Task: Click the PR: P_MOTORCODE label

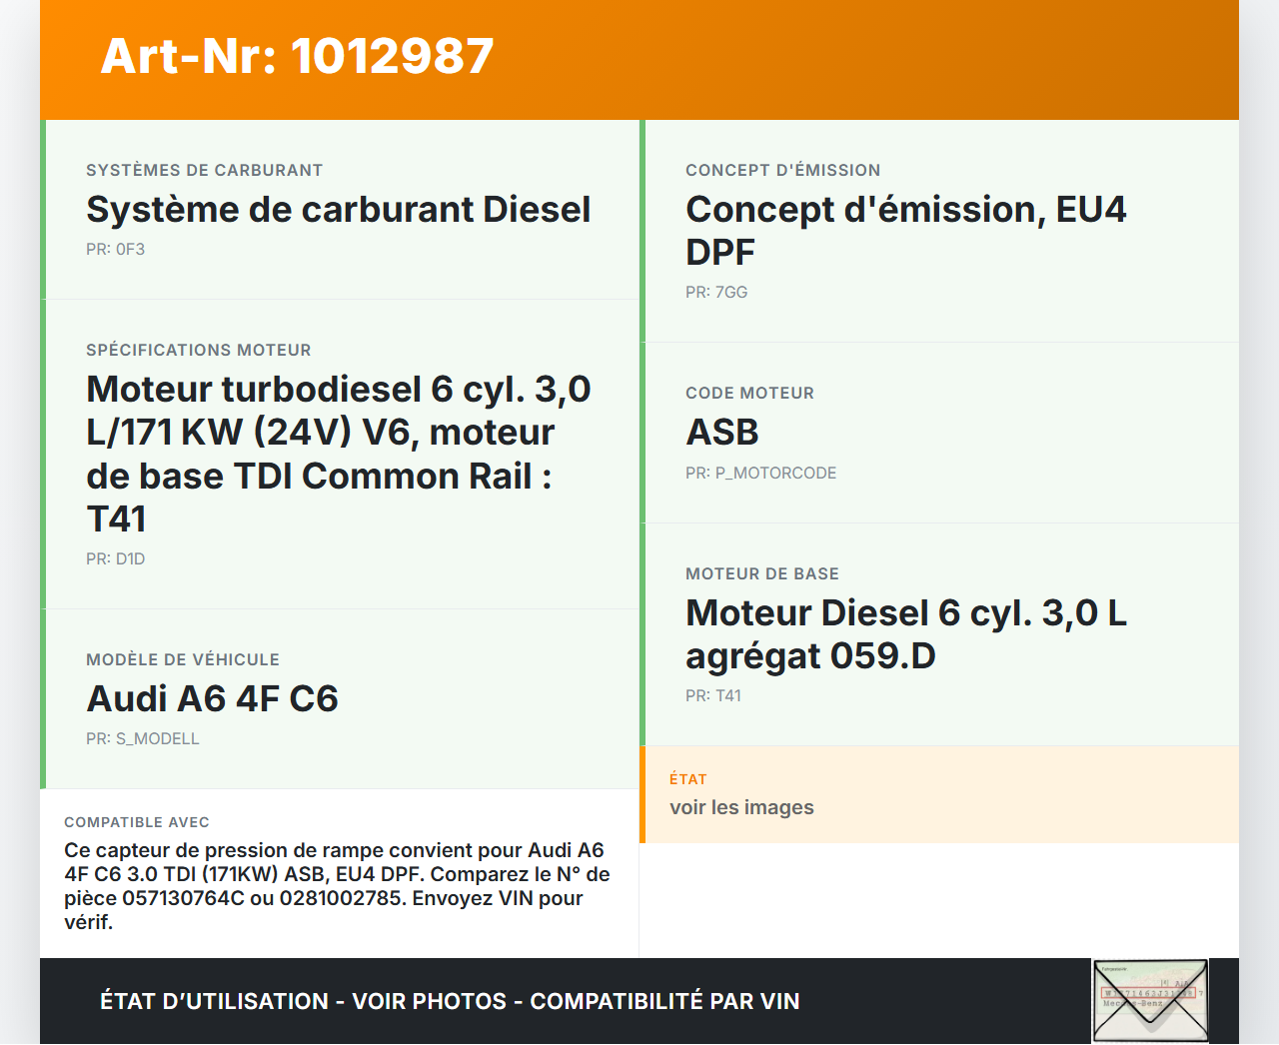Action: 760,474
